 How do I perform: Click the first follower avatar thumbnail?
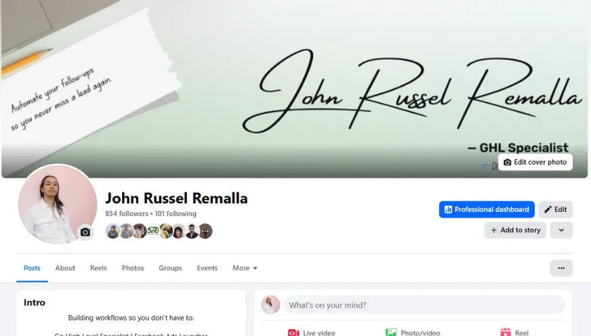[113, 231]
